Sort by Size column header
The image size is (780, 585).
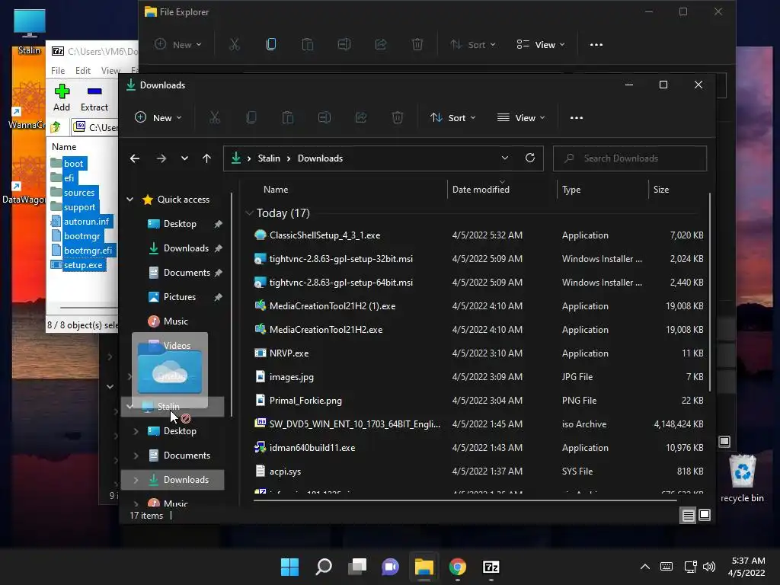[660, 190]
